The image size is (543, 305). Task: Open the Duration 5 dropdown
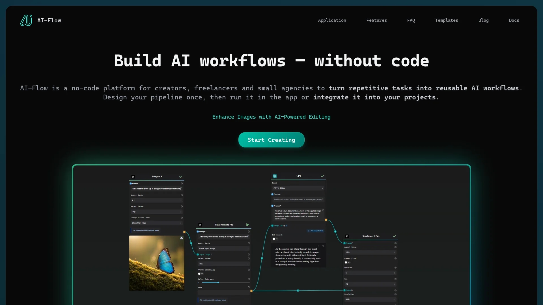370,273
